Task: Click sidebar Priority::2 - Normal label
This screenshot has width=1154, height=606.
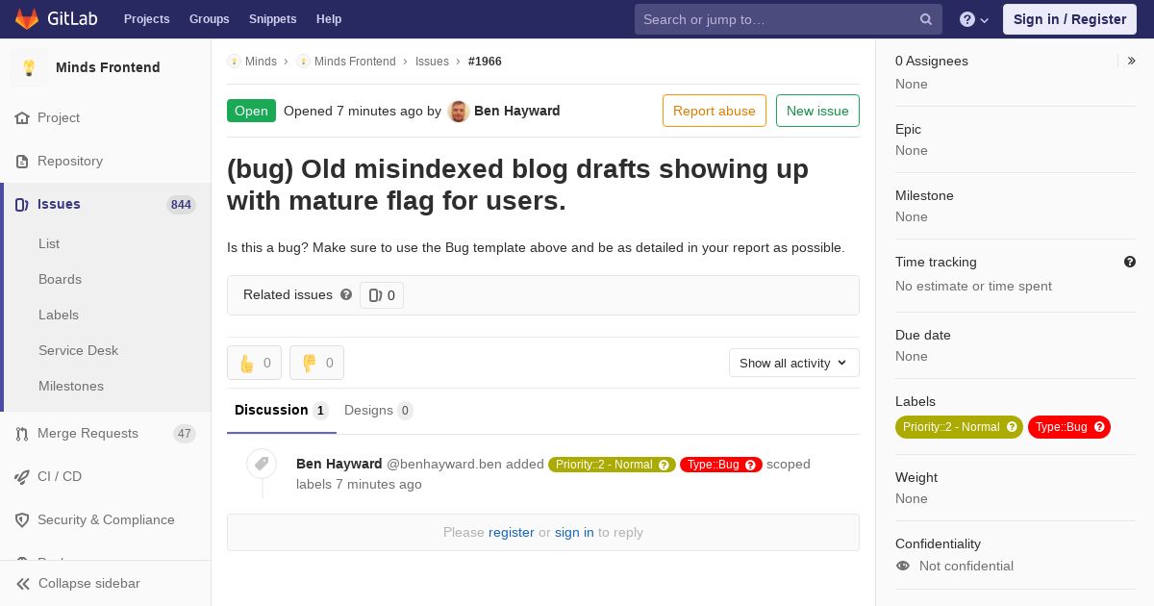Action: click(959, 427)
